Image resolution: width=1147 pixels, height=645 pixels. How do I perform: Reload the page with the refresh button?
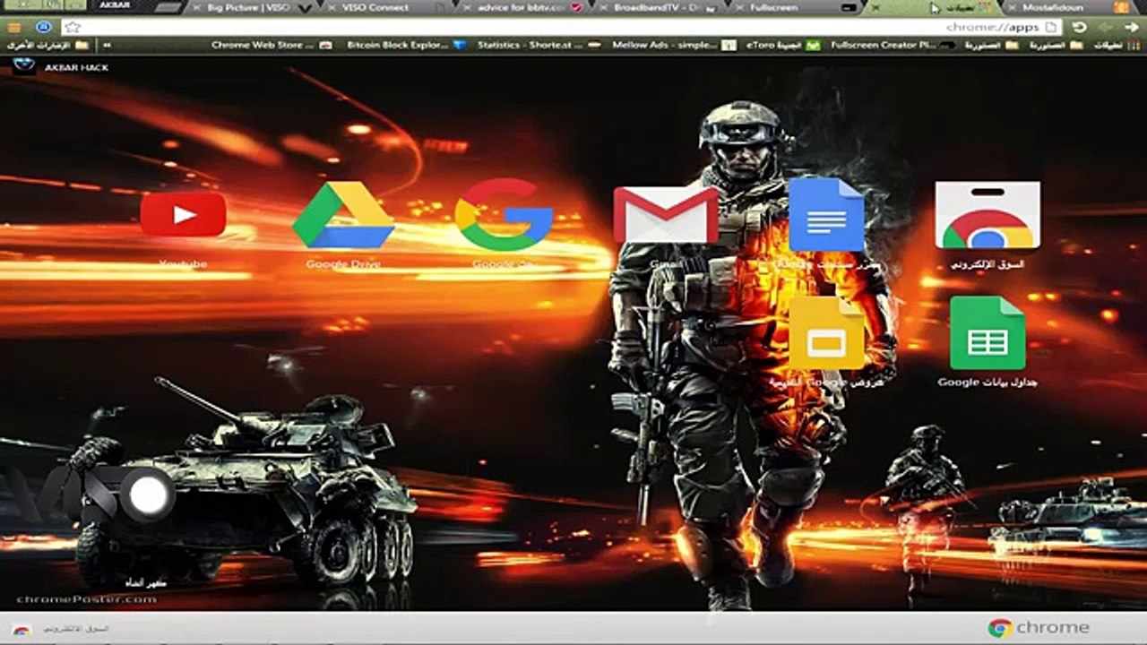click(x=1080, y=27)
